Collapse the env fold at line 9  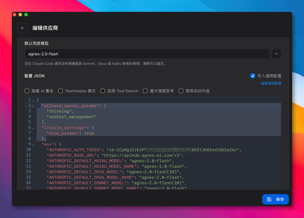[33, 145]
